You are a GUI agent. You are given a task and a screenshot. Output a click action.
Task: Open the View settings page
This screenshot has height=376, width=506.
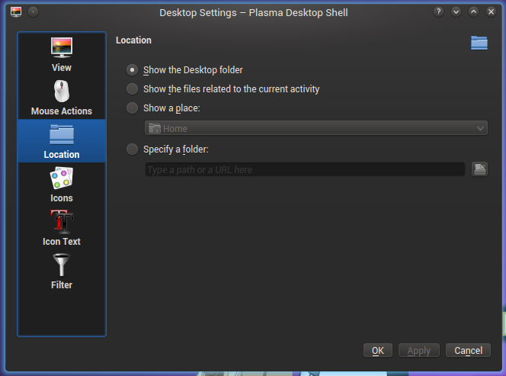[62, 54]
